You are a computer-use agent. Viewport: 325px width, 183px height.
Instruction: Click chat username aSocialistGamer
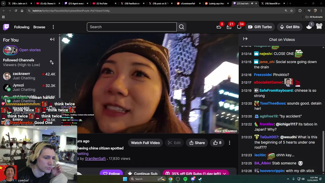coord(268,82)
